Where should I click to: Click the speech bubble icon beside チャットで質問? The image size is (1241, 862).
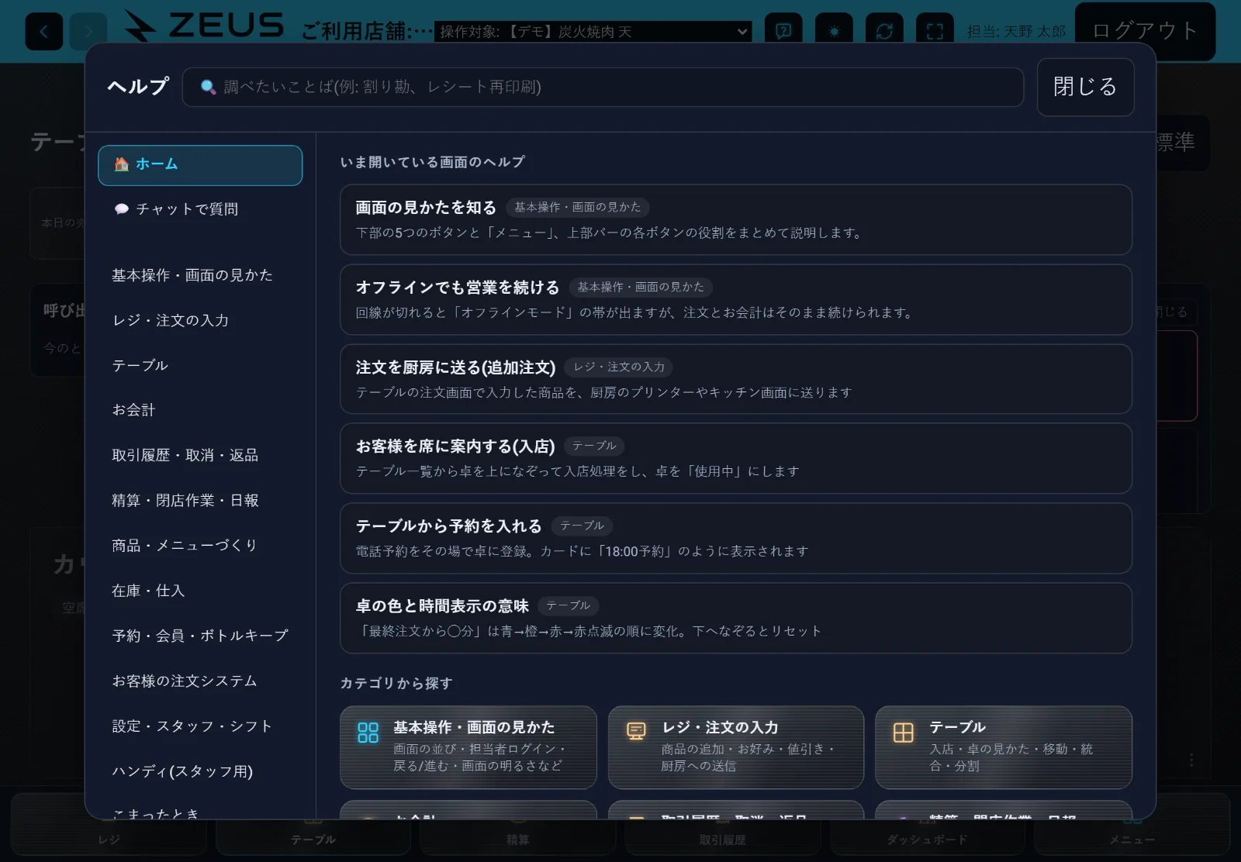(x=122, y=209)
